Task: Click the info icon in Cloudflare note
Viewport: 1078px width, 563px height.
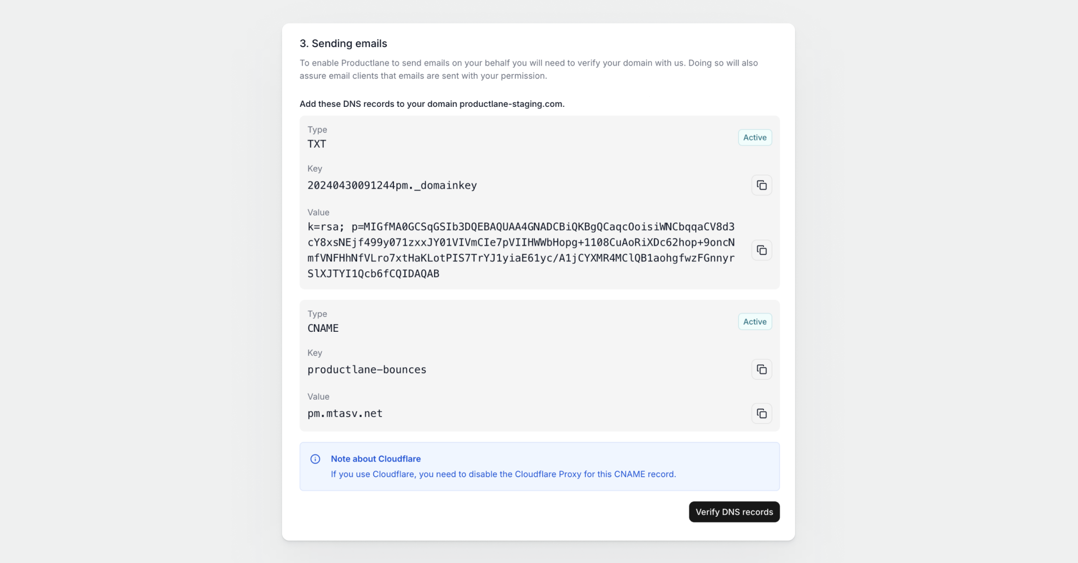Action: click(315, 459)
